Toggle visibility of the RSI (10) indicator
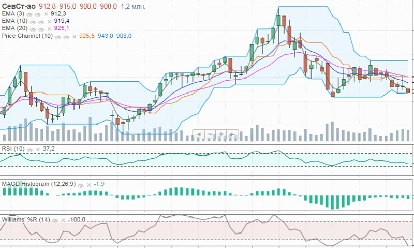 coord(29,150)
